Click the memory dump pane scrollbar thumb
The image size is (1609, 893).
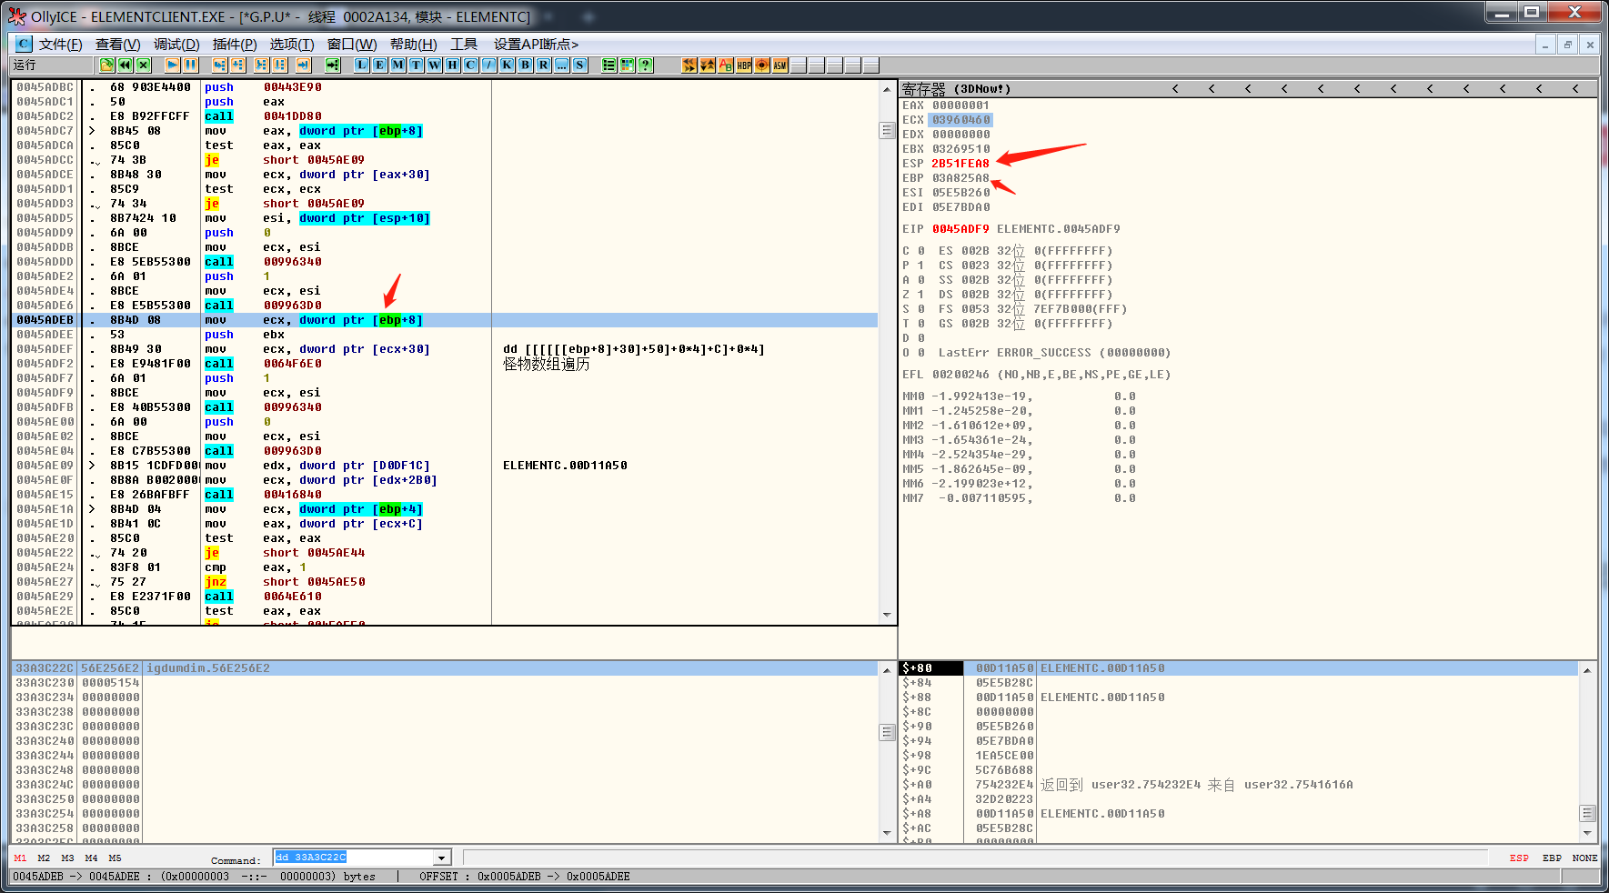pyautogui.click(x=888, y=732)
